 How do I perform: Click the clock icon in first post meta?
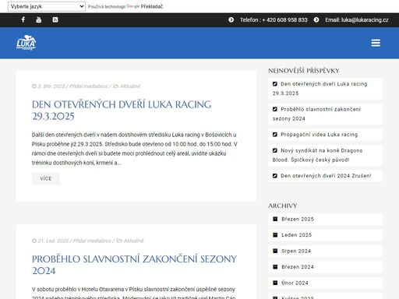(34, 86)
